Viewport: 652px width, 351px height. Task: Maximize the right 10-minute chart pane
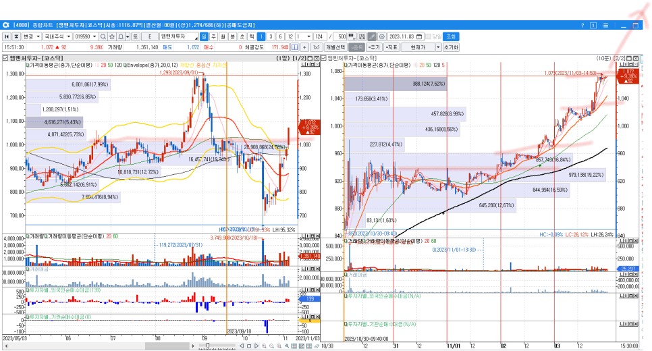point(629,58)
